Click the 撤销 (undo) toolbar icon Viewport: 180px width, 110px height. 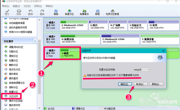tap(30, 12)
